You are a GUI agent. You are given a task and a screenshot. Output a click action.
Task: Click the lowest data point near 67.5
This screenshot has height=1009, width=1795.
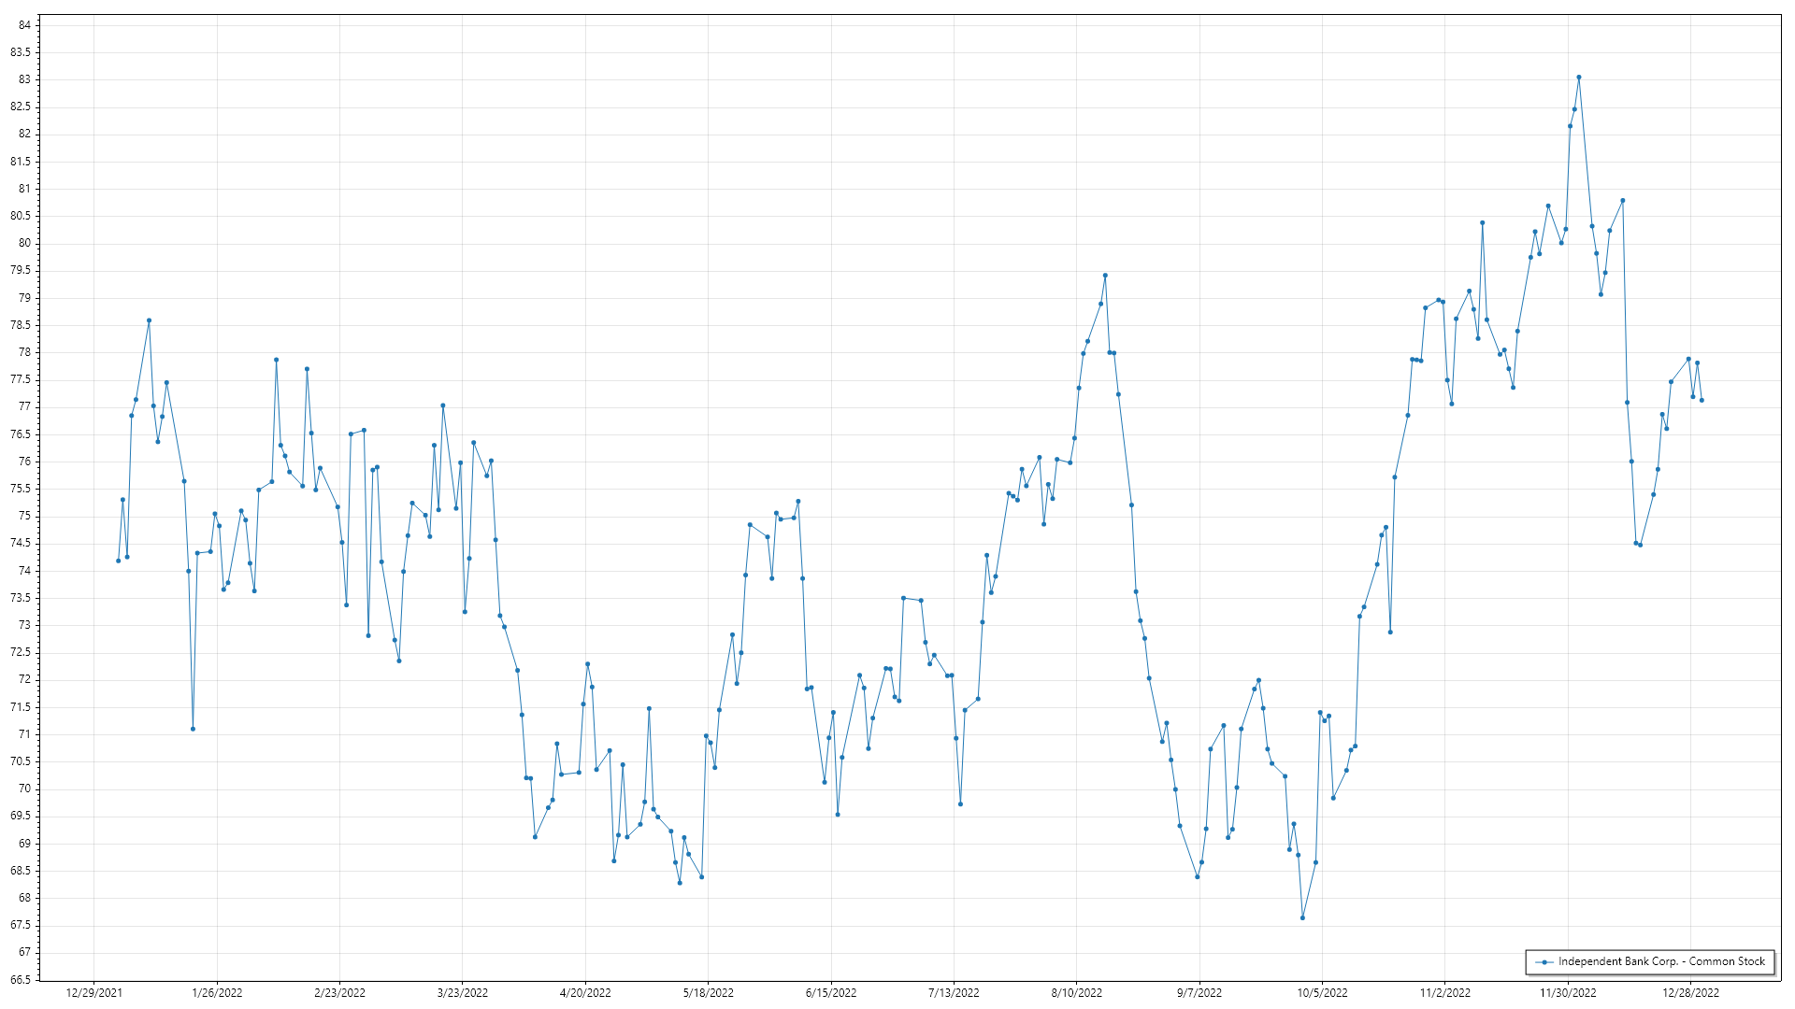pyautogui.click(x=1302, y=918)
